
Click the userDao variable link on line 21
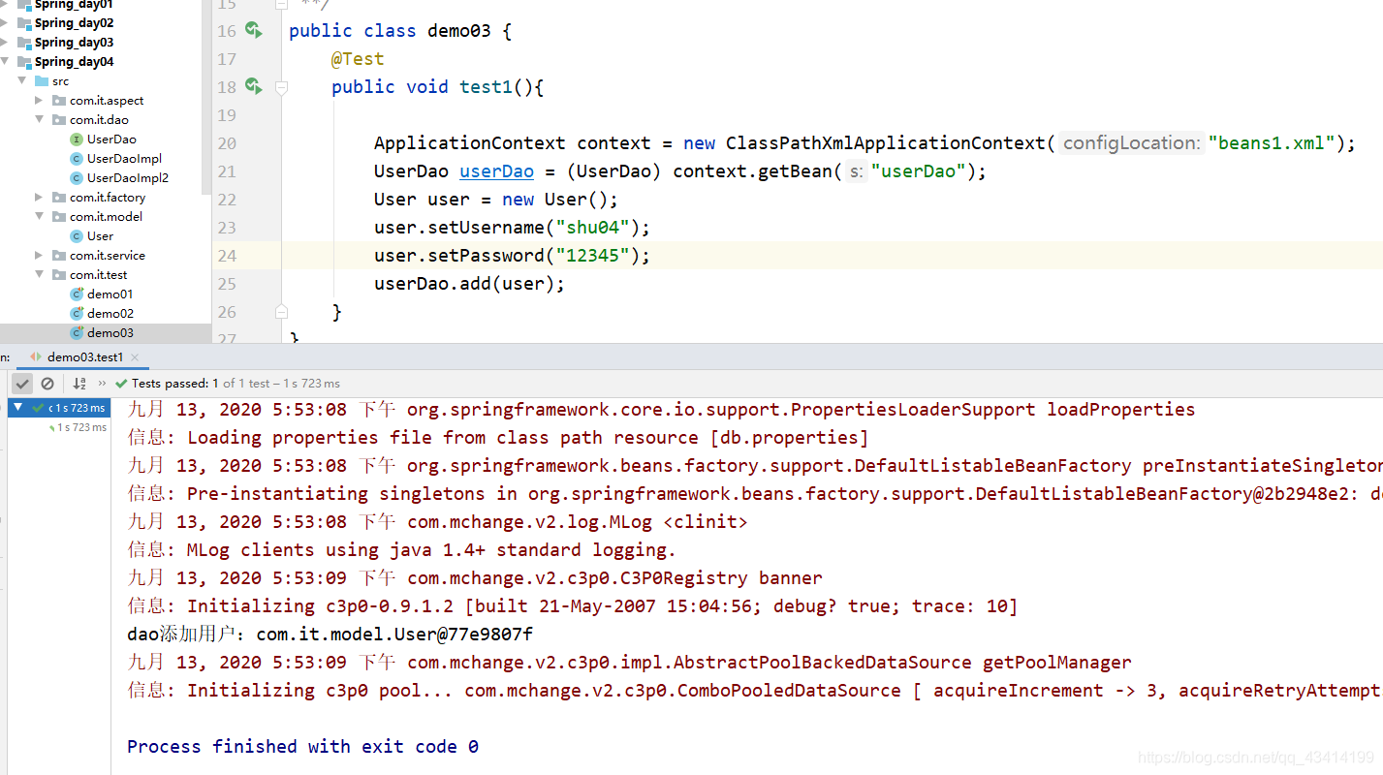click(x=496, y=171)
